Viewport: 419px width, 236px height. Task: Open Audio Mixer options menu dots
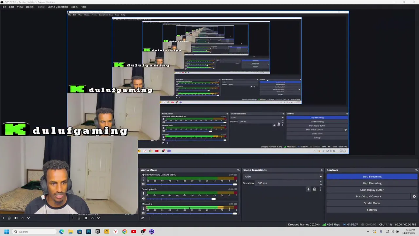click(x=150, y=218)
